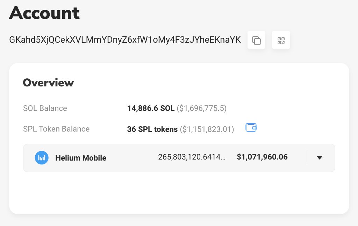The height and width of the screenshot is (226, 358).
Task: Click the account address text
Action: coord(125,40)
